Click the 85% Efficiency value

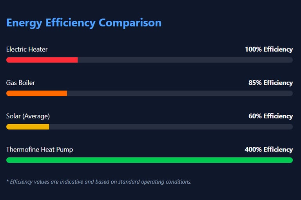pyautogui.click(x=270, y=83)
